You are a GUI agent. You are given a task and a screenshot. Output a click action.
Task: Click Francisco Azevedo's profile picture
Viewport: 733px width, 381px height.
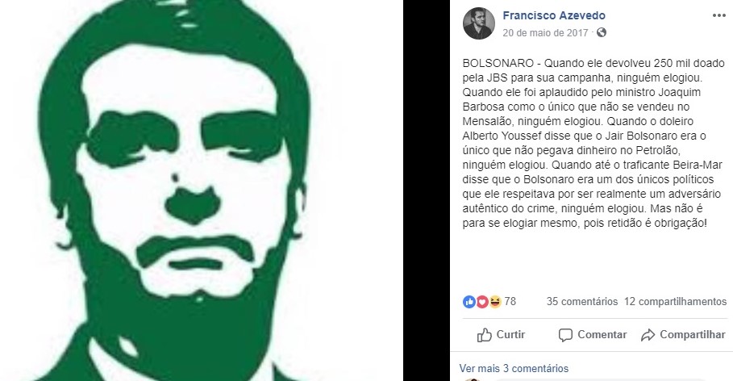(x=479, y=23)
